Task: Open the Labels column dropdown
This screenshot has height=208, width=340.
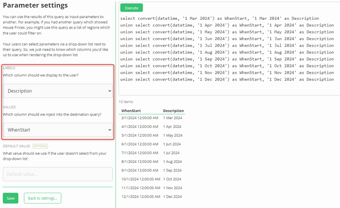Action: [57, 91]
